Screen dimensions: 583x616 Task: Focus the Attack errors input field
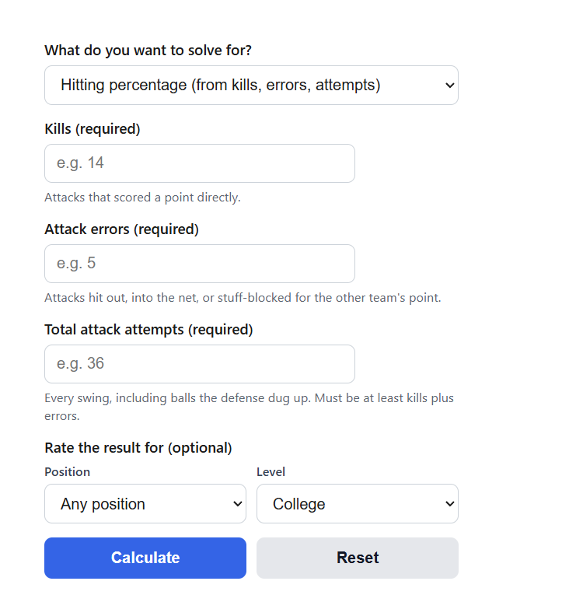(200, 264)
